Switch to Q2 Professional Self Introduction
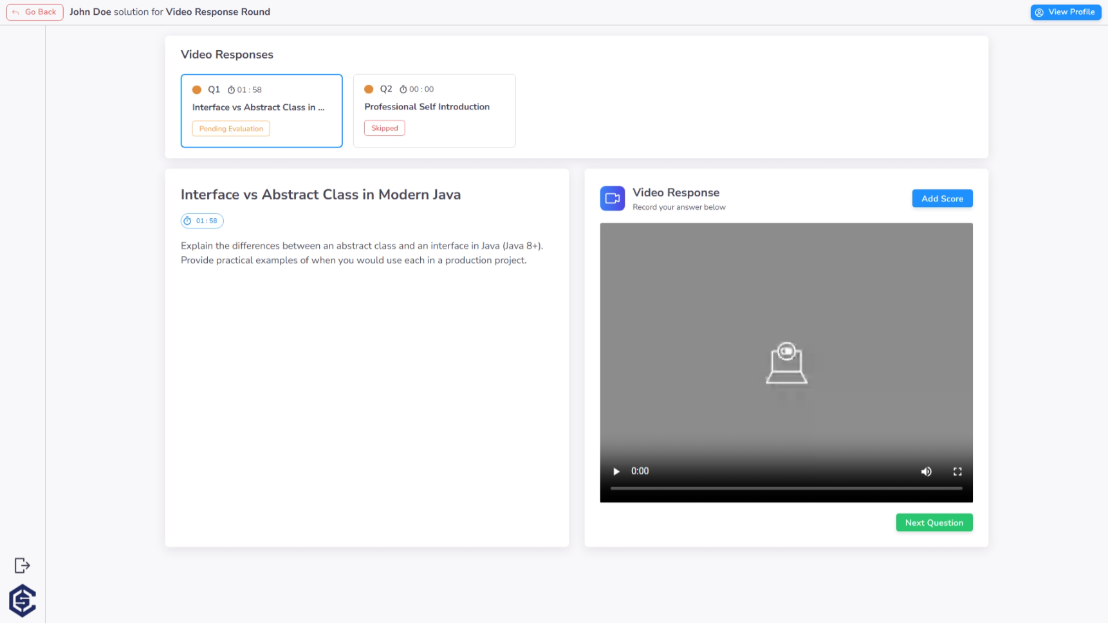This screenshot has width=1108, height=623. [434, 111]
